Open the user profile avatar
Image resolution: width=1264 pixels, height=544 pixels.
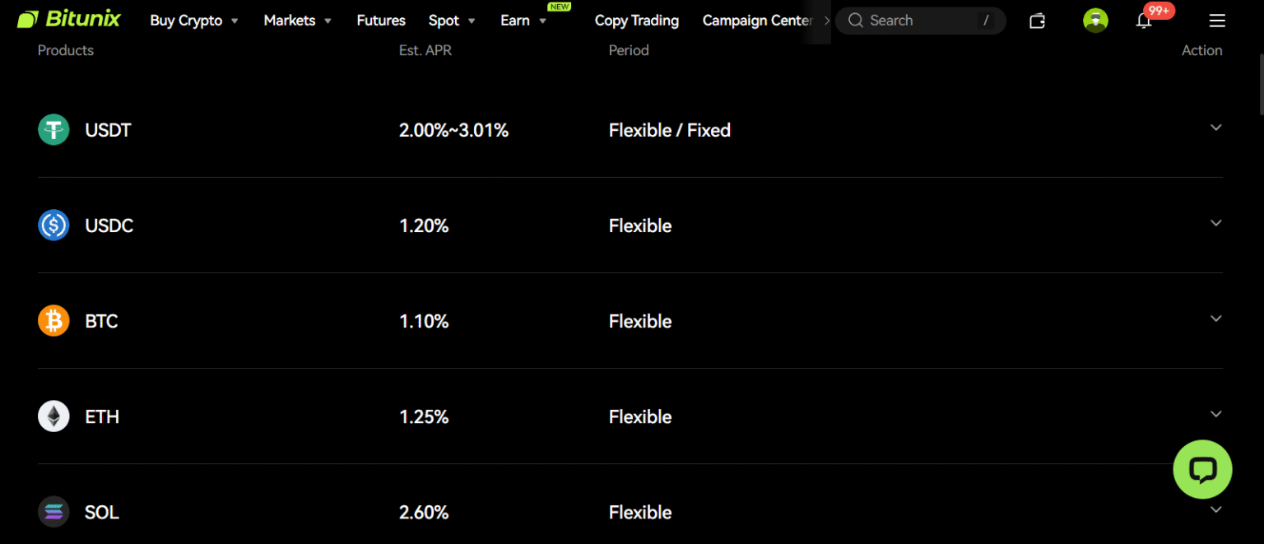point(1095,21)
